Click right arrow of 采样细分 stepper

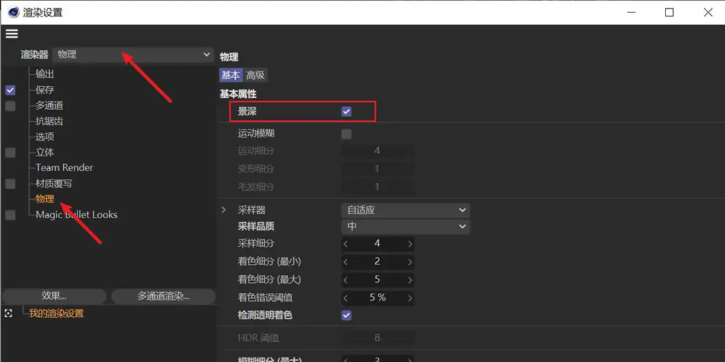(410, 244)
